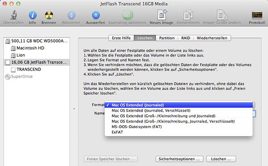Eject the disk with Auswerfen icon
The width and height of the screenshot is (268, 166).
tap(96, 15)
